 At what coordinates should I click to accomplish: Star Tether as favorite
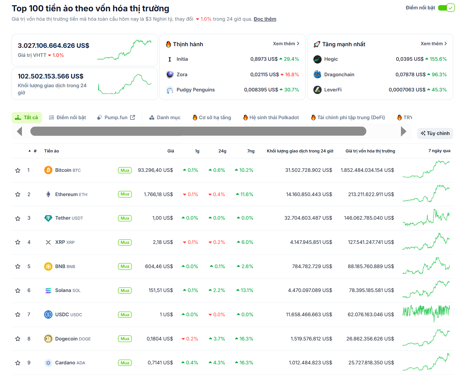pyautogui.click(x=18, y=218)
